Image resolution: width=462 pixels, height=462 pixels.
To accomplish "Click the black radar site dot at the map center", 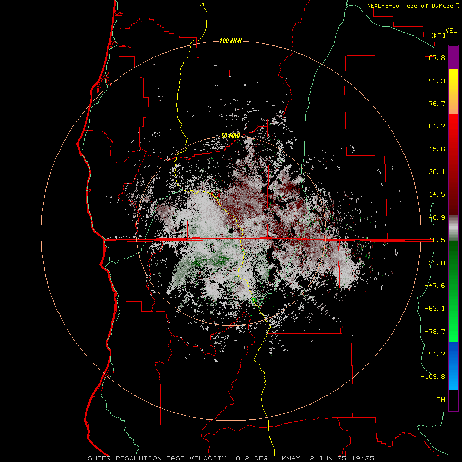I will [232, 230].
